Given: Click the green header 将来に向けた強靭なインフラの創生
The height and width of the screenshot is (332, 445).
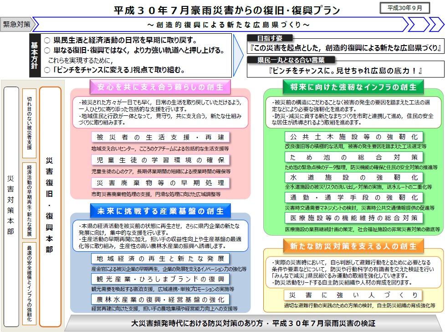Looking at the screenshot, I should [x=353, y=87].
